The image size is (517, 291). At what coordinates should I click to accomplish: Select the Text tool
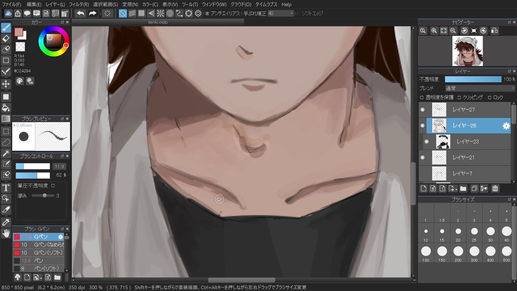click(6, 188)
